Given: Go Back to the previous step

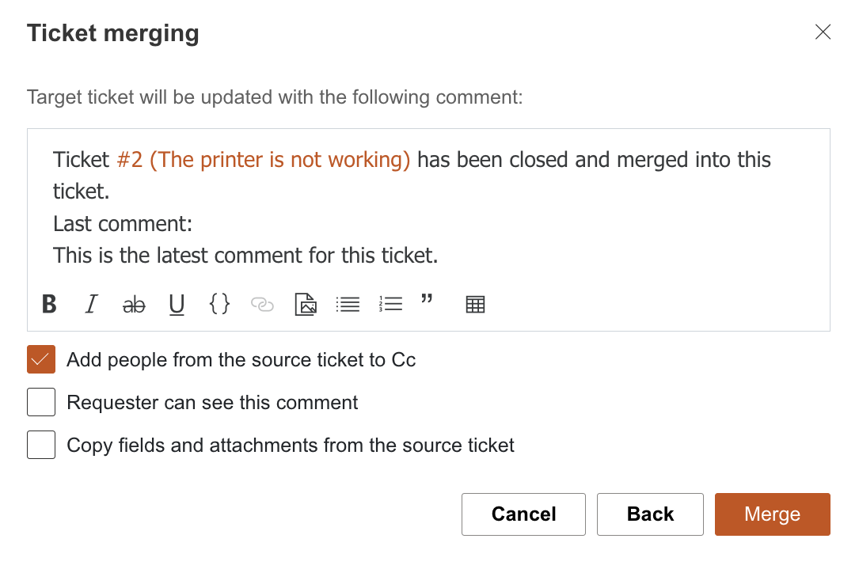Looking at the screenshot, I should tap(650, 514).
